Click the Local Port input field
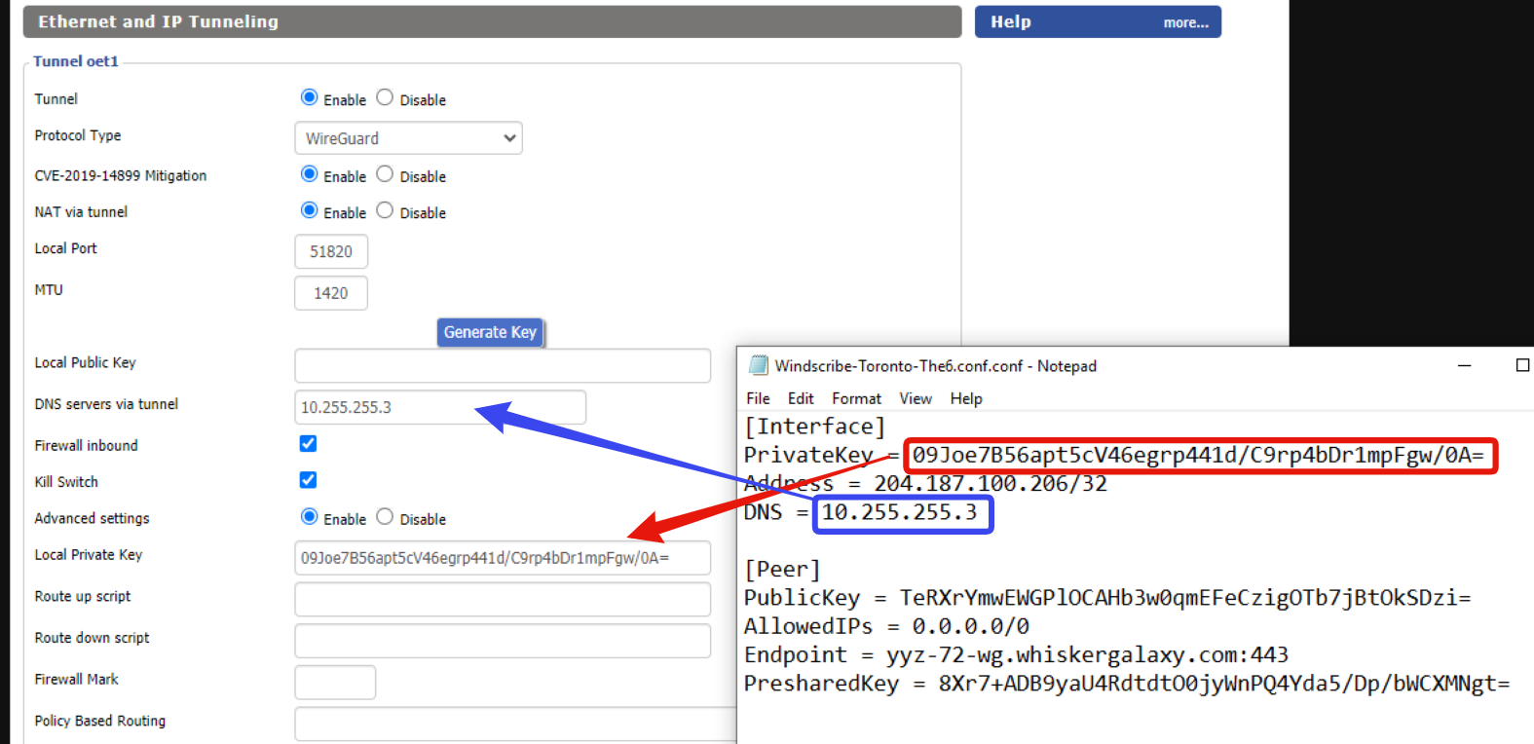This screenshot has width=1534, height=744. click(x=331, y=251)
